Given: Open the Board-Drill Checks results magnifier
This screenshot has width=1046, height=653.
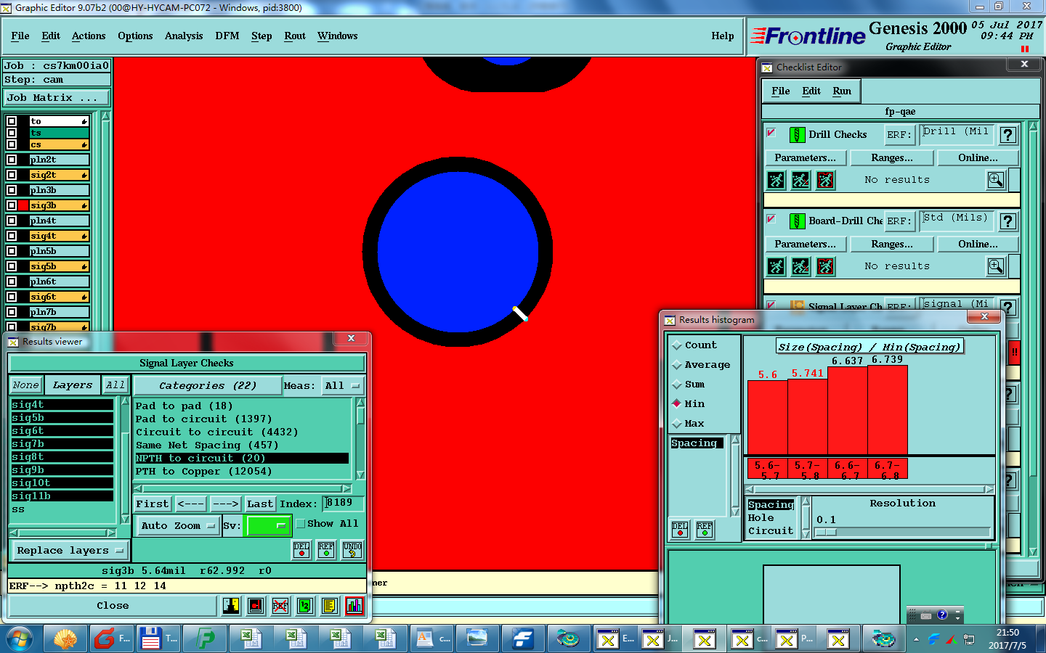Looking at the screenshot, I should tap(996, 266).
